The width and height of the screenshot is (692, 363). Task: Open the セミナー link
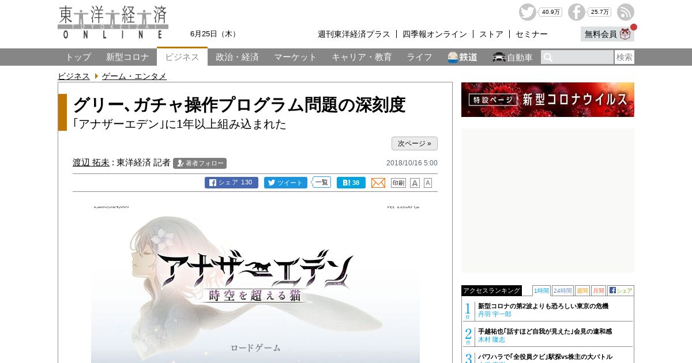[532, 34]
